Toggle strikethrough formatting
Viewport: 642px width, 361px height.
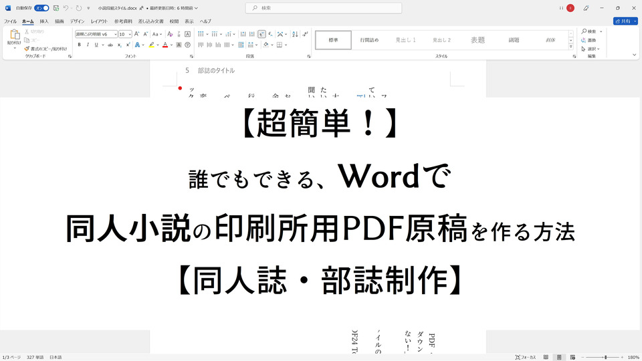click(110, 45)
